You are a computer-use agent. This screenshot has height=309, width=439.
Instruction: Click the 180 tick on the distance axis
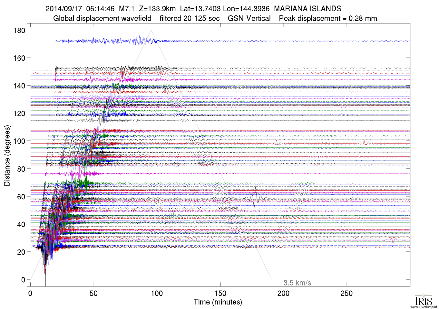[x=19, y=31]
